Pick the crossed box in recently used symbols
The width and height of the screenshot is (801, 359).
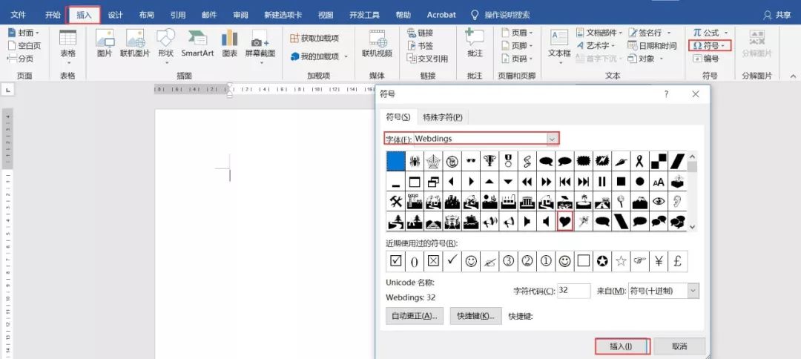[434, 260]
